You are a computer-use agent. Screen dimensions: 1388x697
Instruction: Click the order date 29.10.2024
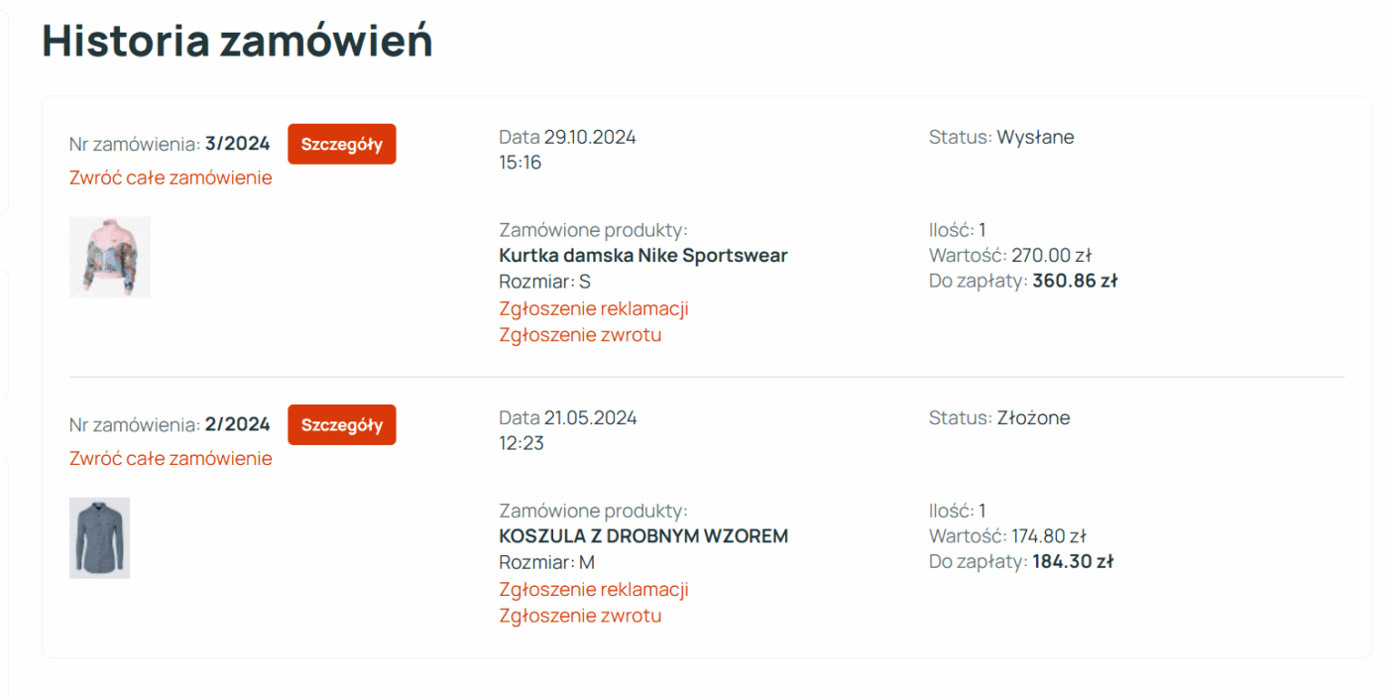[590, 137]
